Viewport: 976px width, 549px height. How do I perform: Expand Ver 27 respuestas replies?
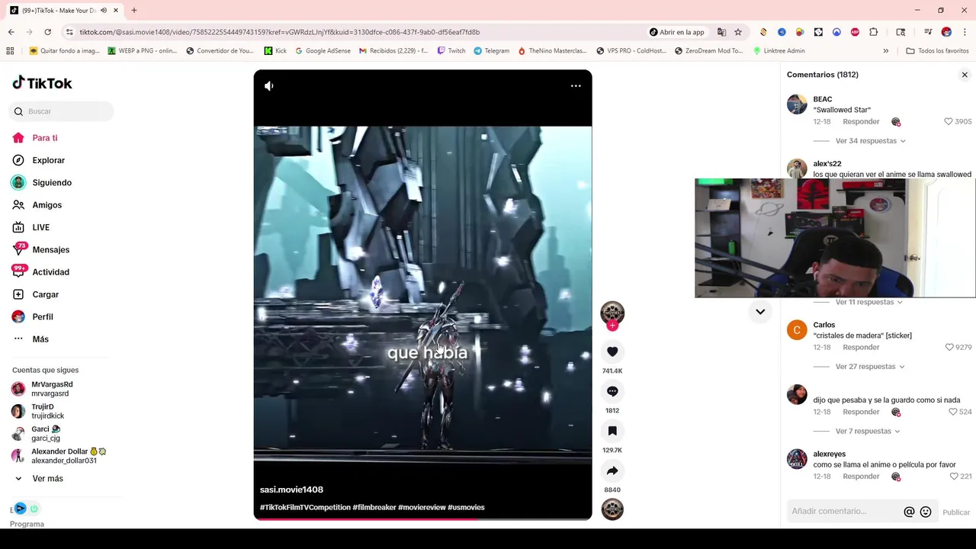click(x=869, y=367)
